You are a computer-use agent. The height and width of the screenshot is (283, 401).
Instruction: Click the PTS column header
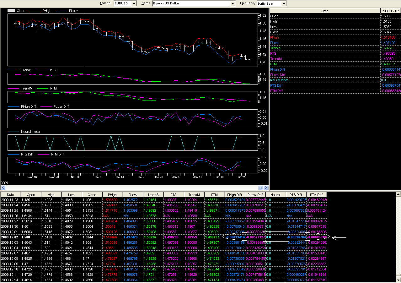point(174,195)
